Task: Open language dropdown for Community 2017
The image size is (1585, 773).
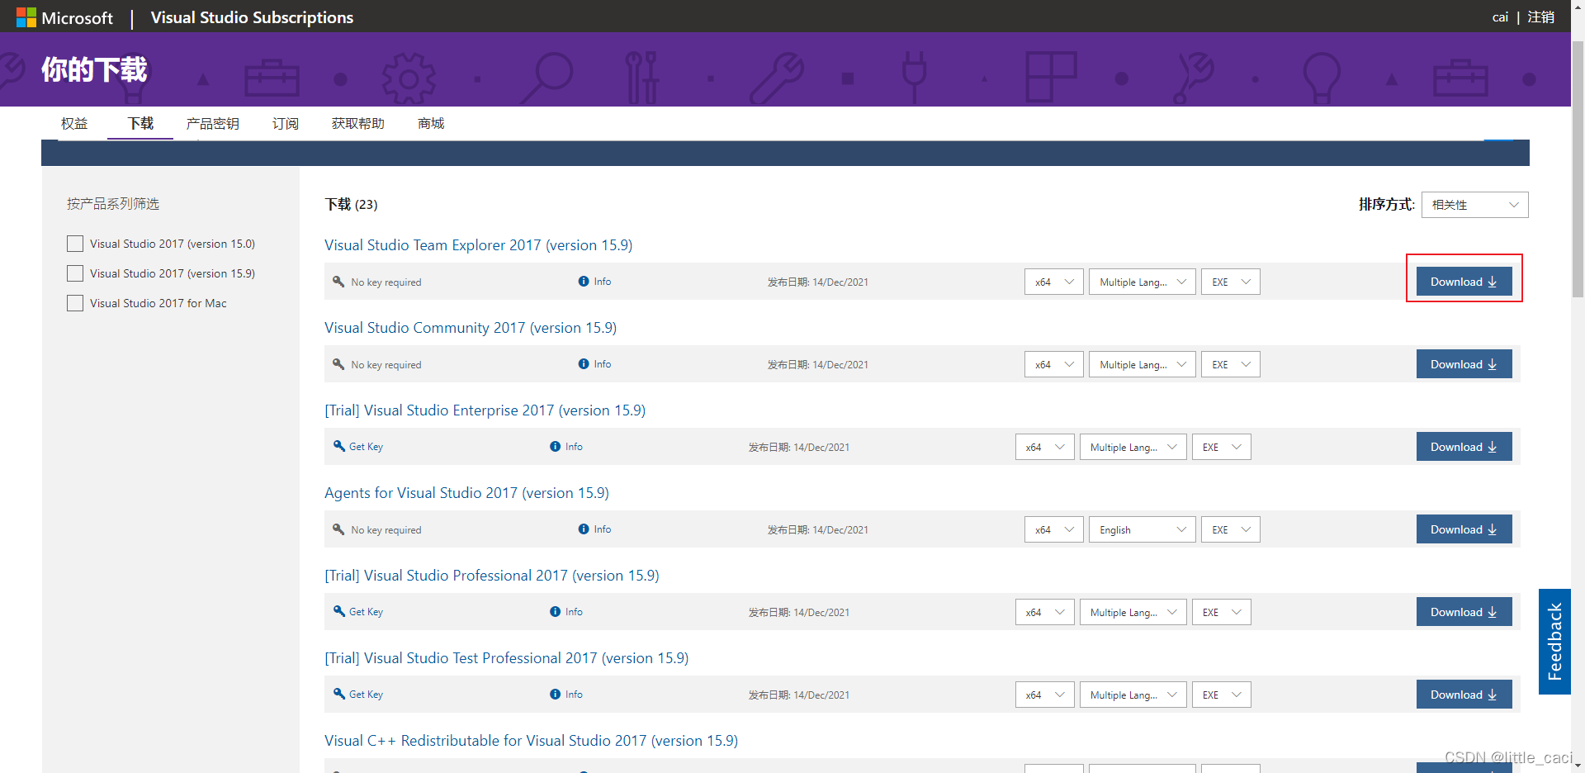Action: 1143,364
